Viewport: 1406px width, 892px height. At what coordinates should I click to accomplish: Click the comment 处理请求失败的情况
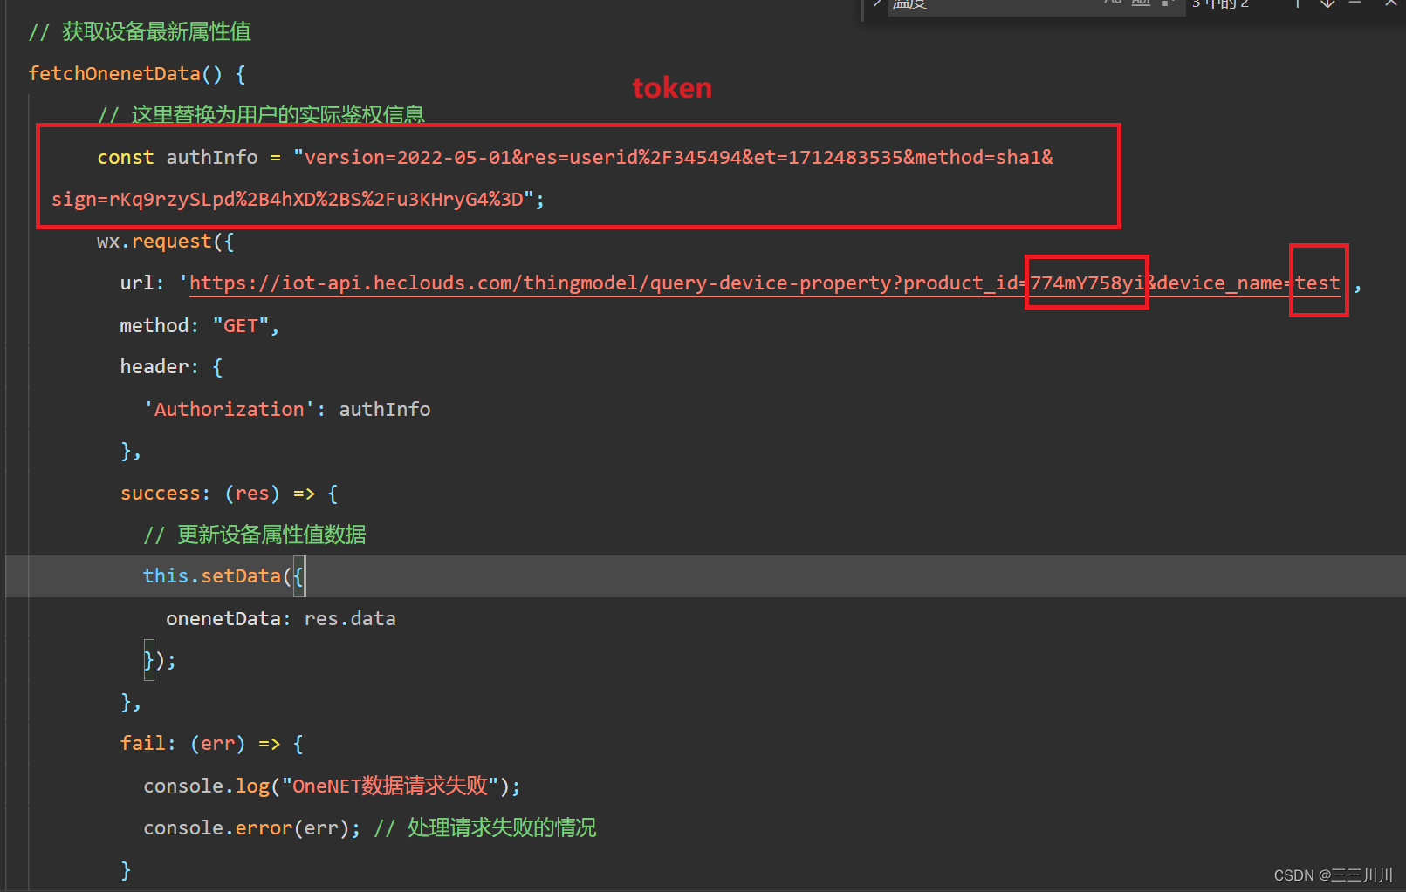click(x=485, y=827)
